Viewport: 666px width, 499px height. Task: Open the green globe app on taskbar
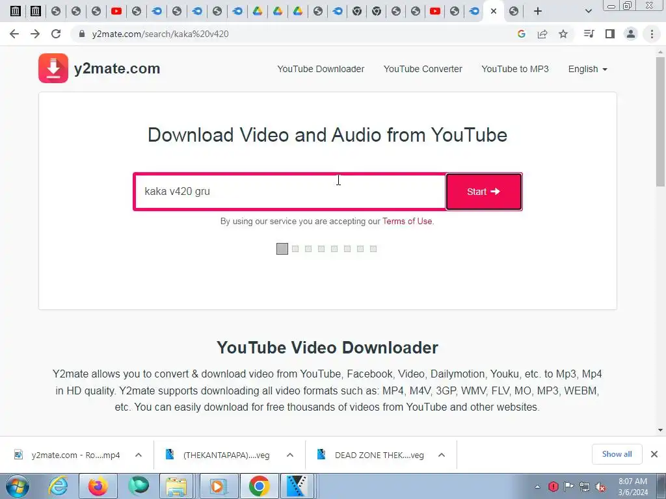(x=139, y=486)
